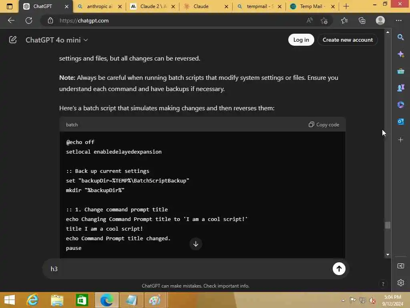Open the tab actions menu icon
Image resolution: width=410 pixels, height=308 pixels.
pyautogui.click(x=10, y=6)
